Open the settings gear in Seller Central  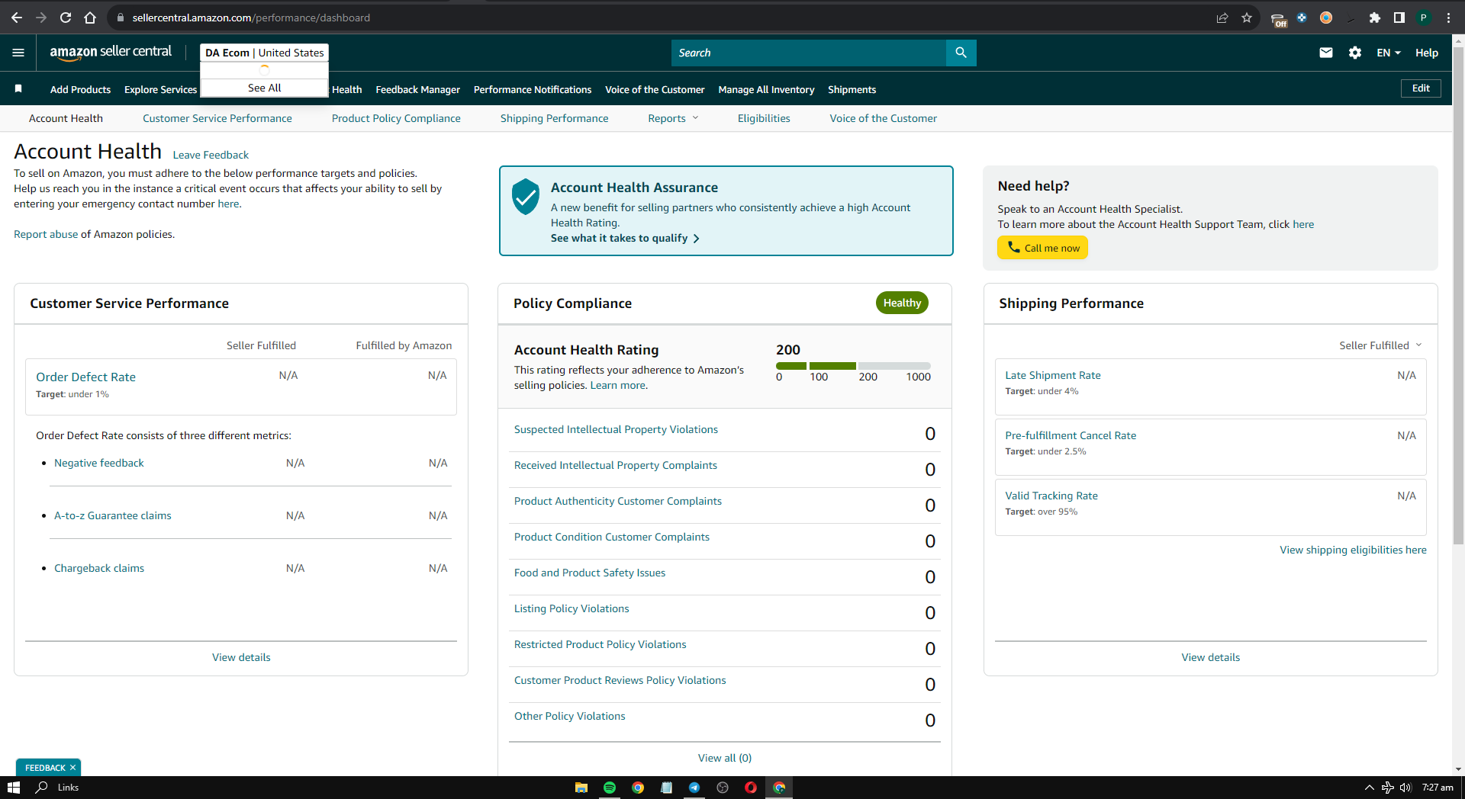point(1355,53)
